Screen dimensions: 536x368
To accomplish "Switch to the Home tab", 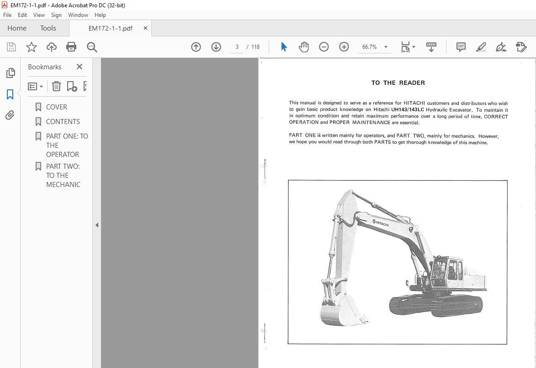I will (x=17, y=28).
